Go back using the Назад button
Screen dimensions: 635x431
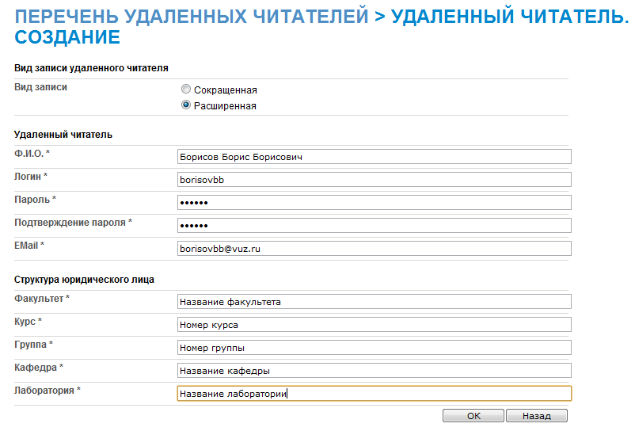[x=537, y=416]
